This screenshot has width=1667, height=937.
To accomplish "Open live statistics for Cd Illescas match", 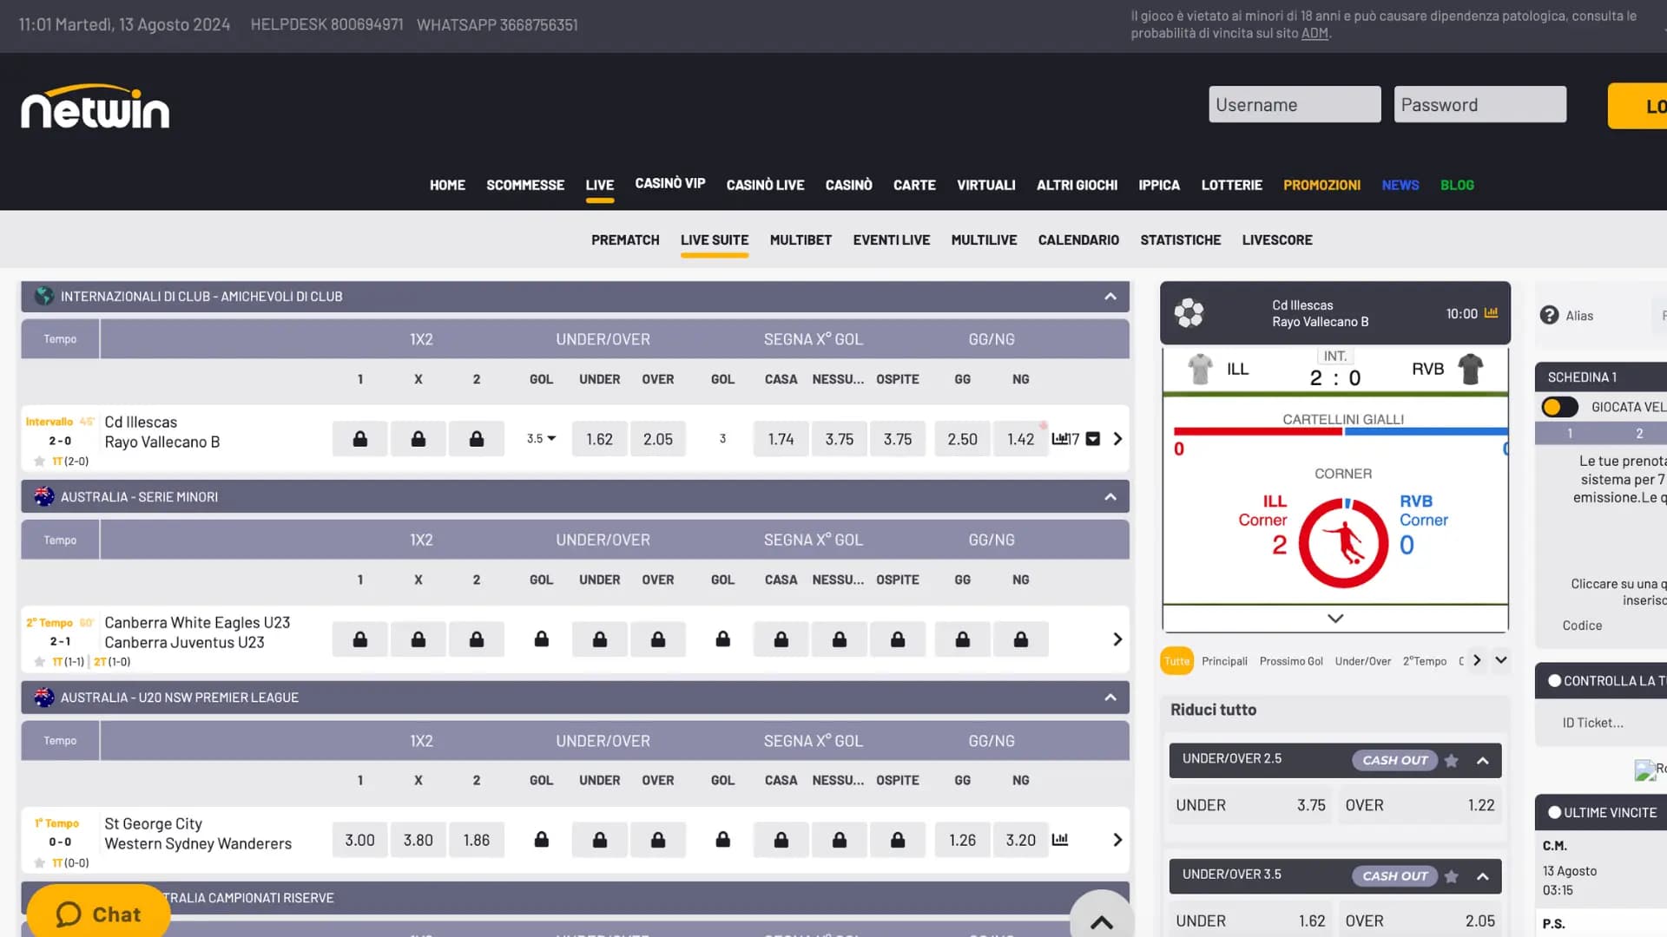I will (x=1061, y=438).
